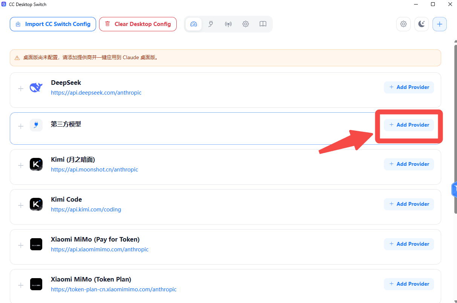Expand the DeepSeek row plus handle

pos(21,89)
